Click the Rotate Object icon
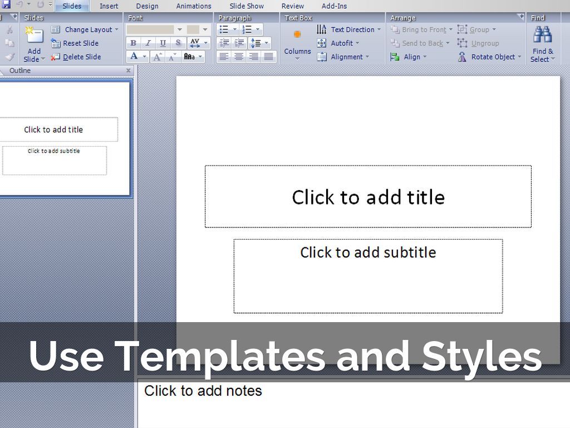 [x=462, y=57]
